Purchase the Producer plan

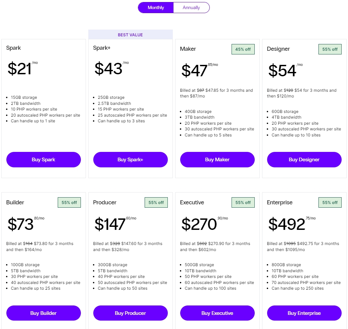coord(131,313)
